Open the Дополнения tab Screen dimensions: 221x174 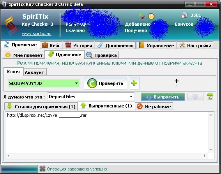pos(115,46)
